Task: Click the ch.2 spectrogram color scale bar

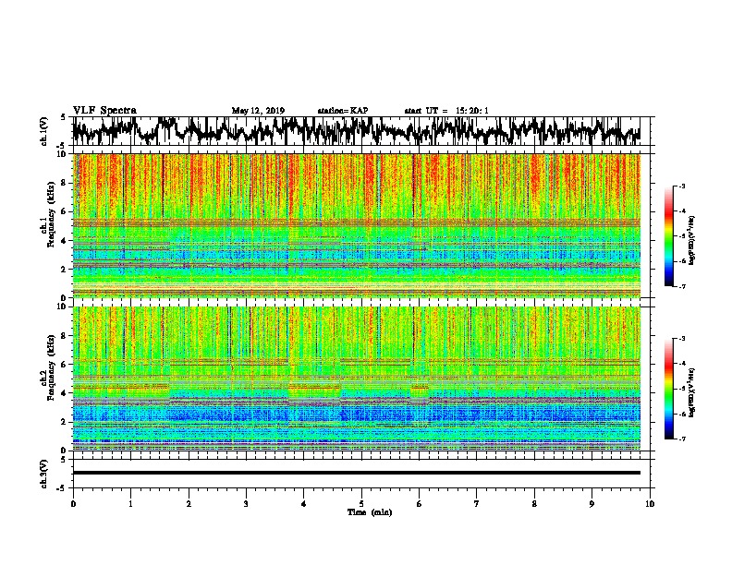Action: click(x=669, y=389)
